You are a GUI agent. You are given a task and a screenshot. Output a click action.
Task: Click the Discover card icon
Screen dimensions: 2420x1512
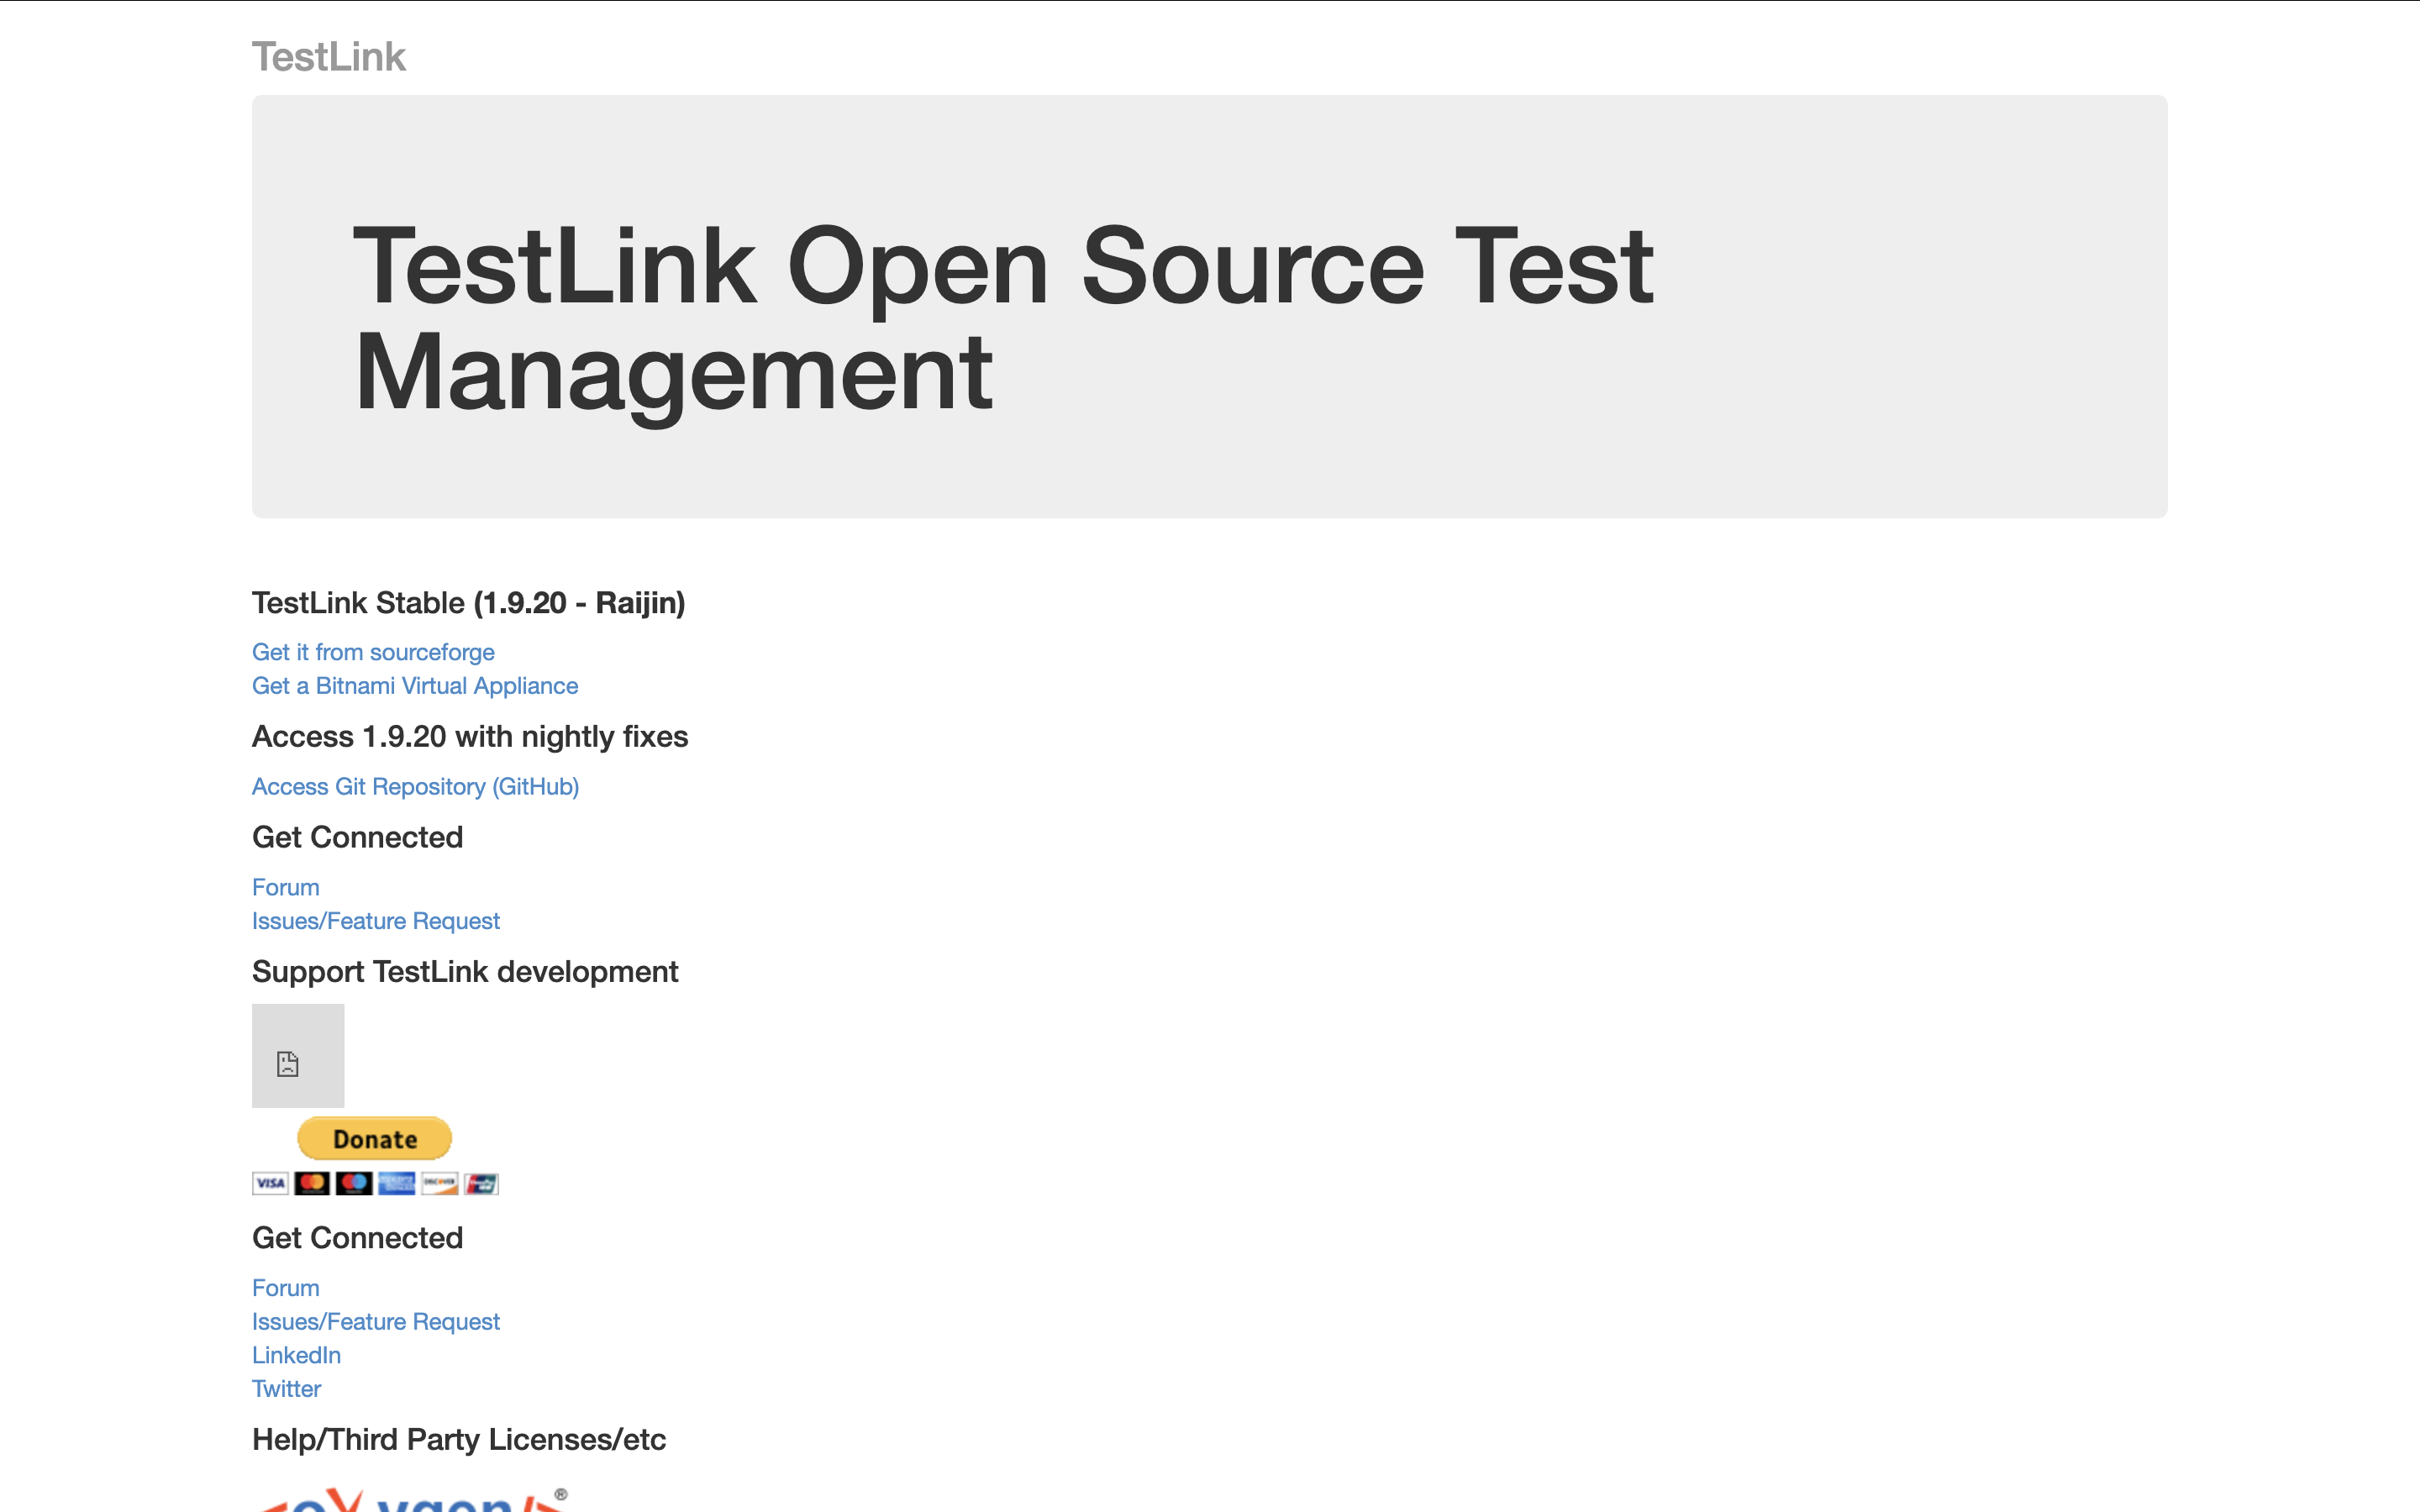439,1184
